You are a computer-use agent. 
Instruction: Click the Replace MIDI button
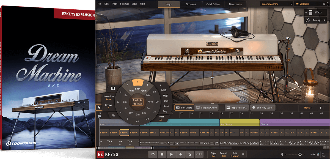pyautogui.click(x=237, y=108)
